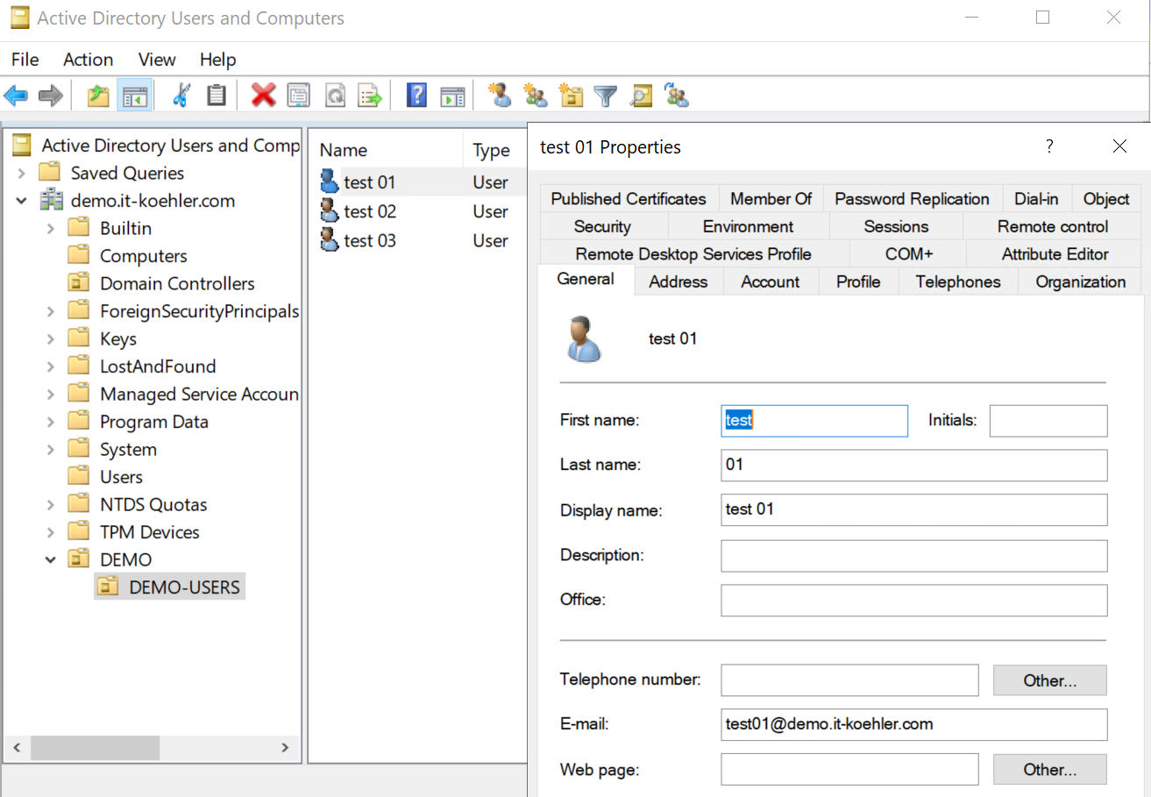Screen dimensions: 1151x797
Task: Open the filter options funnel icon
Action: tap(606, 95)
